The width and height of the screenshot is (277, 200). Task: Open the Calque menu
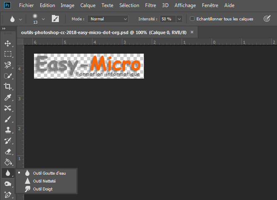(88, 5)
